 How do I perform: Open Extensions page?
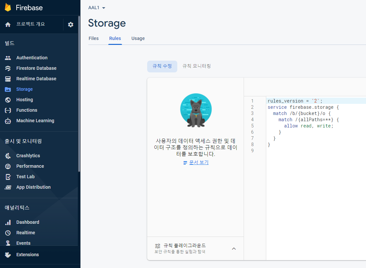27,255
